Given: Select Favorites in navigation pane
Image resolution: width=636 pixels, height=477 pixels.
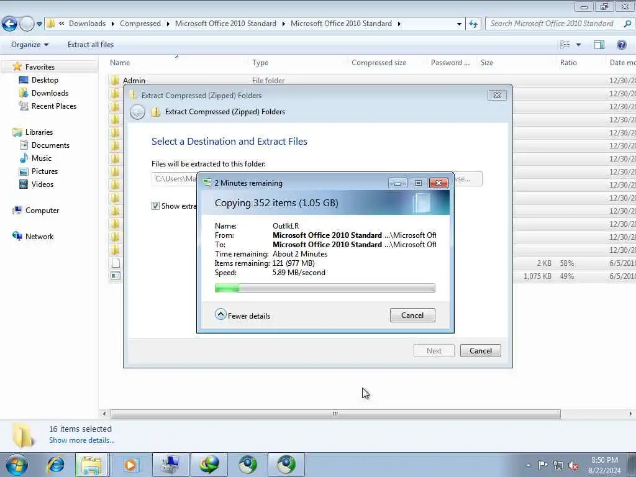Looking at the screenshot, I should [x=40, y=67].
